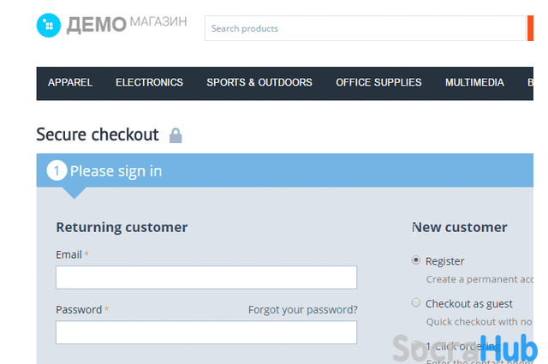The image size is (548, 364).
Task: Open the Apparel category menu
Action: coord(70,82)
